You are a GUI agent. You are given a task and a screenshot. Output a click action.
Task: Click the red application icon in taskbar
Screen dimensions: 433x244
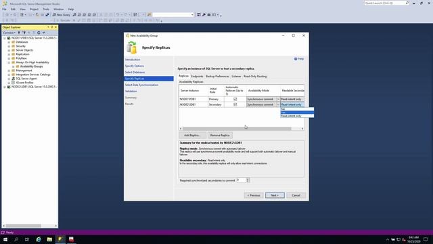pos(72,239)
